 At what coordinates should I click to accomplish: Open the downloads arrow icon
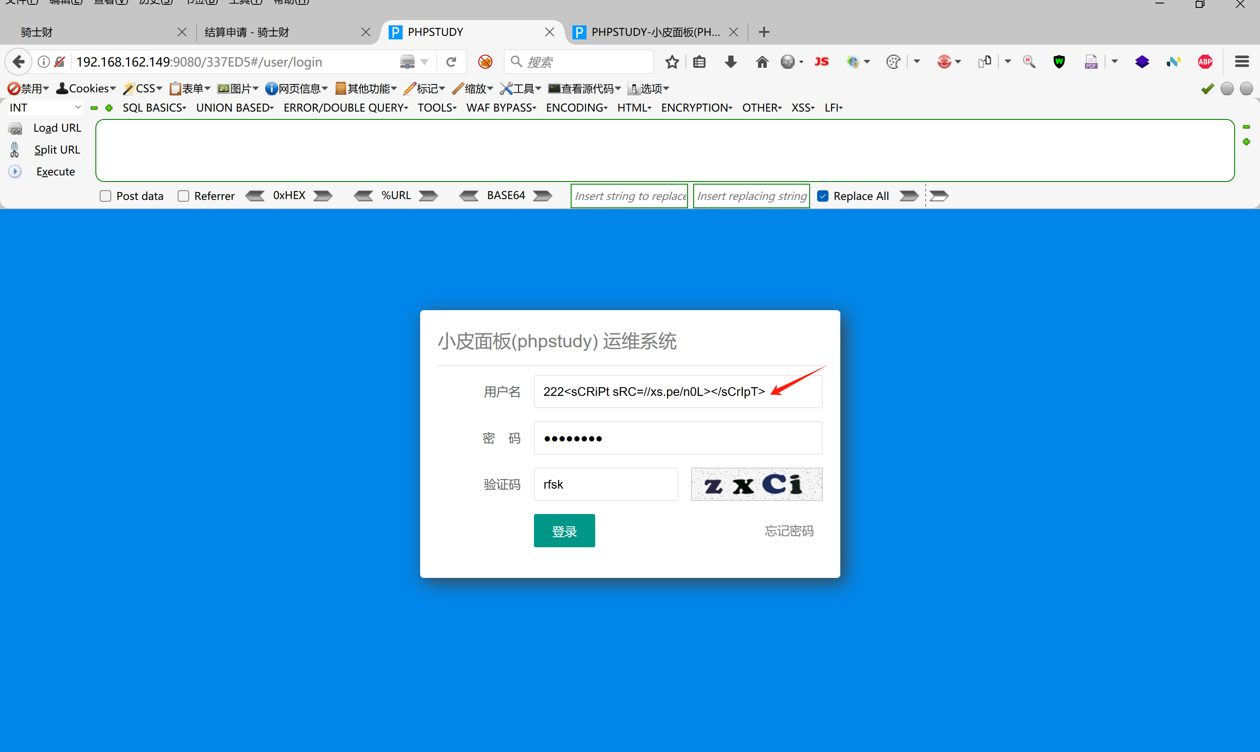click(730, 62)
